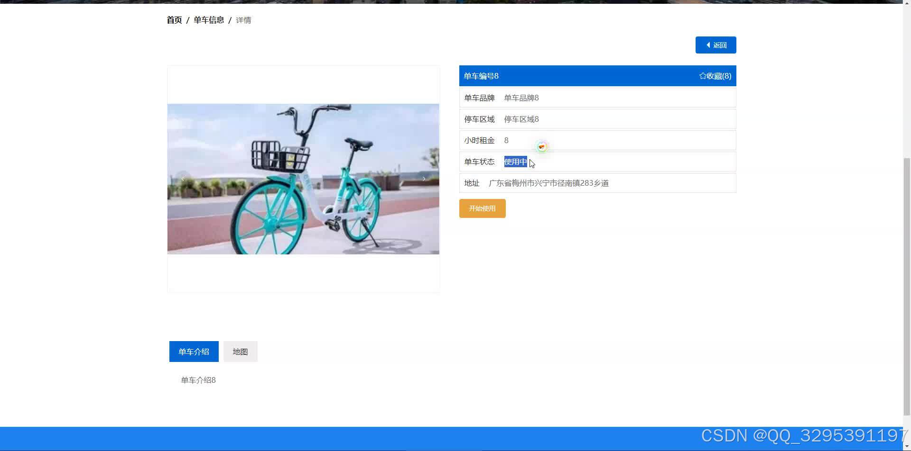
Task: Click the scrollbar down arrow
Action: pyautogui.click(x=907, y=446)
